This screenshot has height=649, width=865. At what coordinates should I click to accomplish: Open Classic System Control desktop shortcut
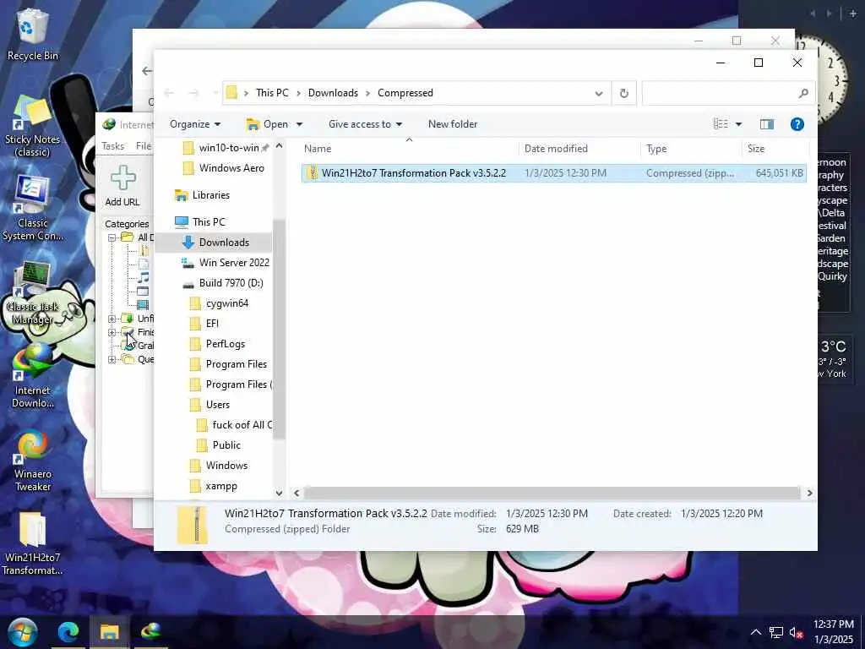(32, 209)
